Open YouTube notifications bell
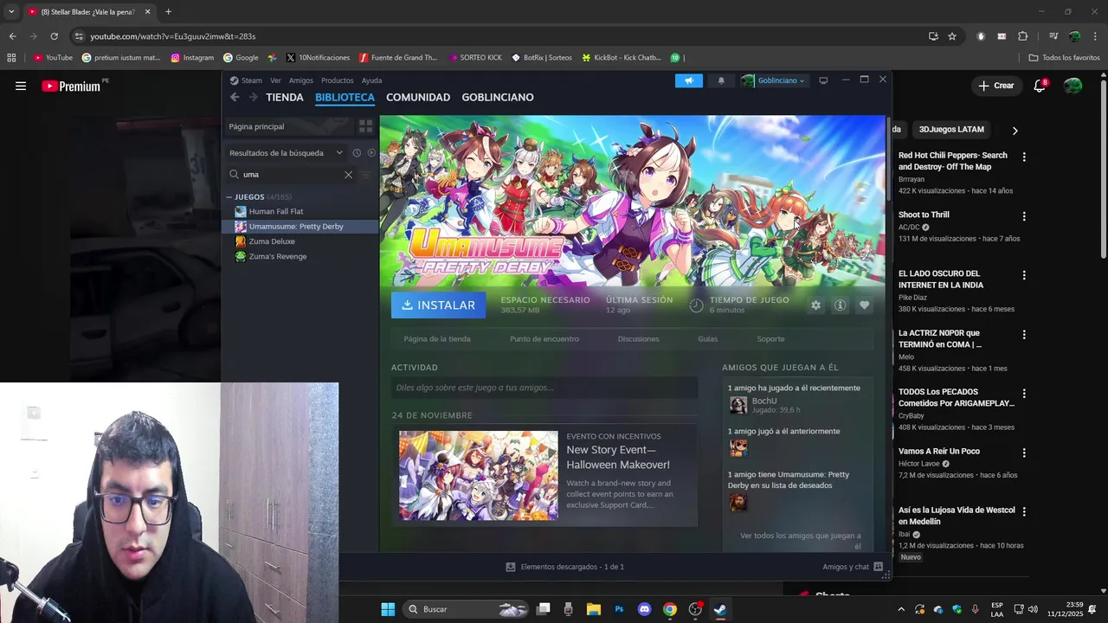 [1040, 86]
